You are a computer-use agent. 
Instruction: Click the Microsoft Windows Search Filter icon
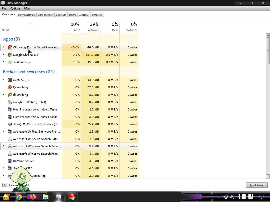(x=10, y=139)
